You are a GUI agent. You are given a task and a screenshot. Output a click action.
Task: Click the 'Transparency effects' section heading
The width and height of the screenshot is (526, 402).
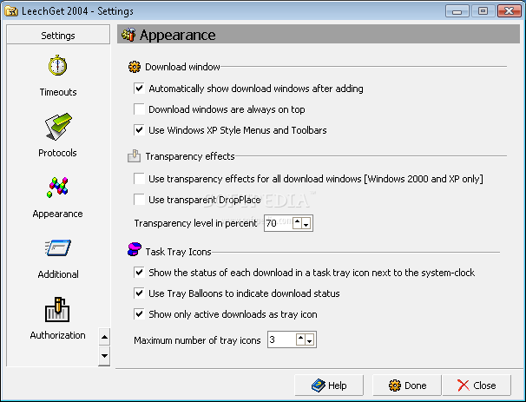190,156
